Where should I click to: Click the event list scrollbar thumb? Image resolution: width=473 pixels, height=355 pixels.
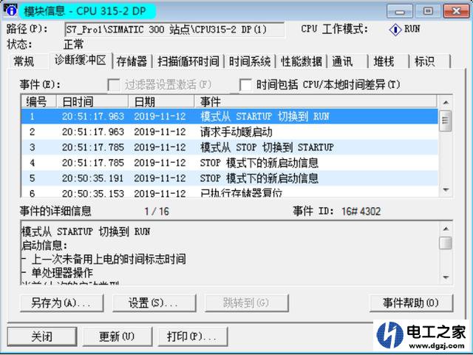tap(446, 121)
